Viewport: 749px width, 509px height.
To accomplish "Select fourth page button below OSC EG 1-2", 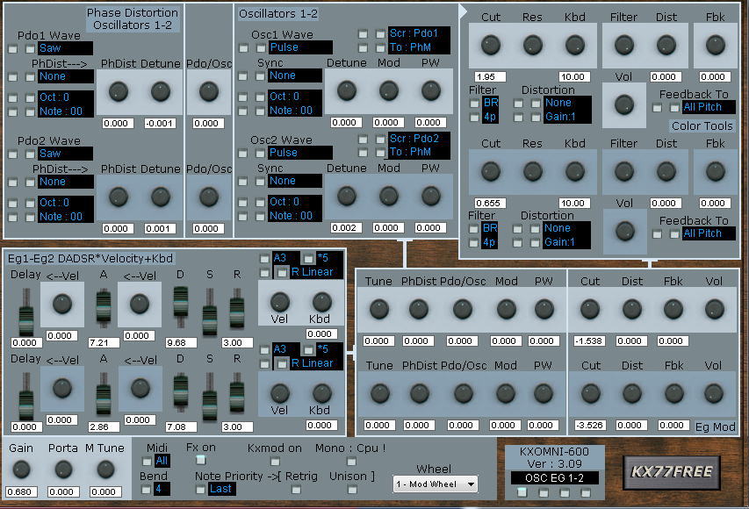I will tap(586, 492).
